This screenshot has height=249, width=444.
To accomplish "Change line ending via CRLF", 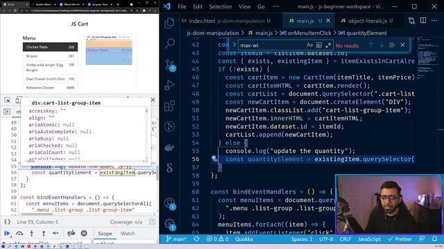I will 345,239.
